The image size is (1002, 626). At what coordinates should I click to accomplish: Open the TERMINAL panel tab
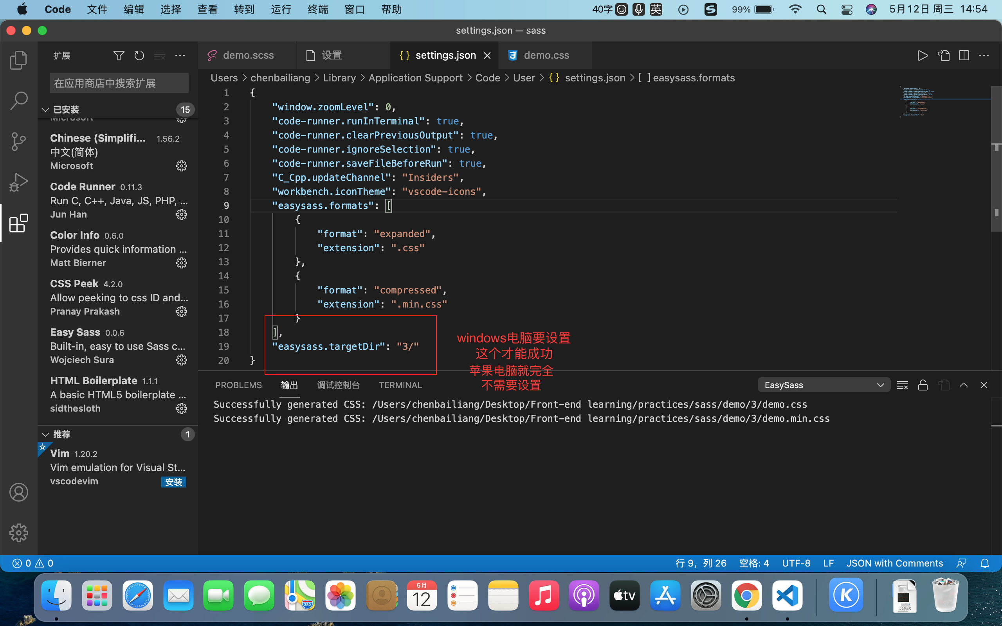tap(400, 385)
